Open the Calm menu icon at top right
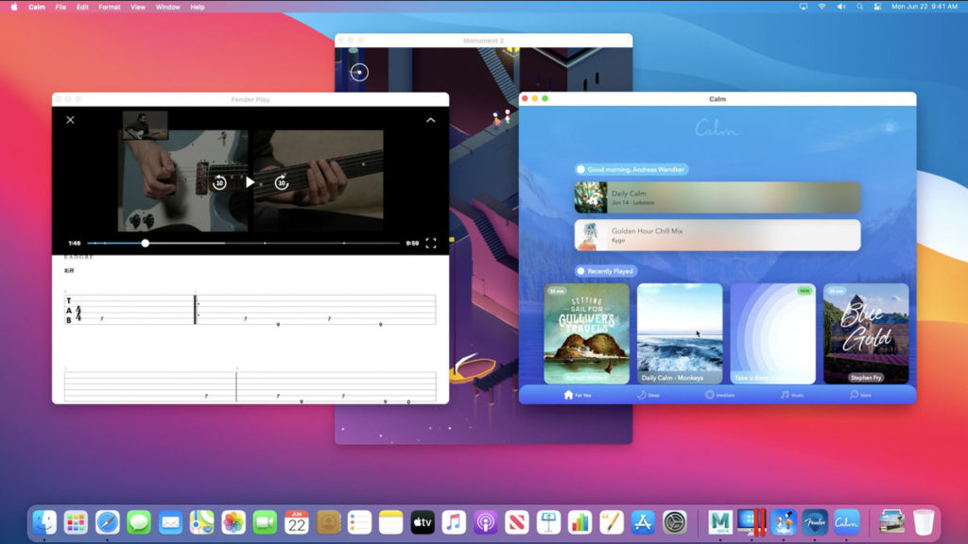This screenshot has width=968, height=544. 890,127
